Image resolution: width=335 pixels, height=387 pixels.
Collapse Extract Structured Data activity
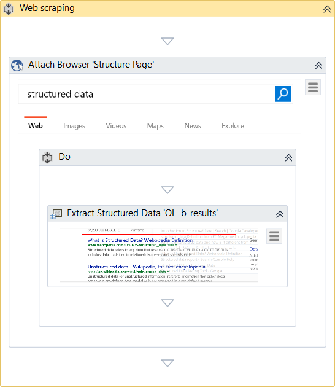(280, 214)
